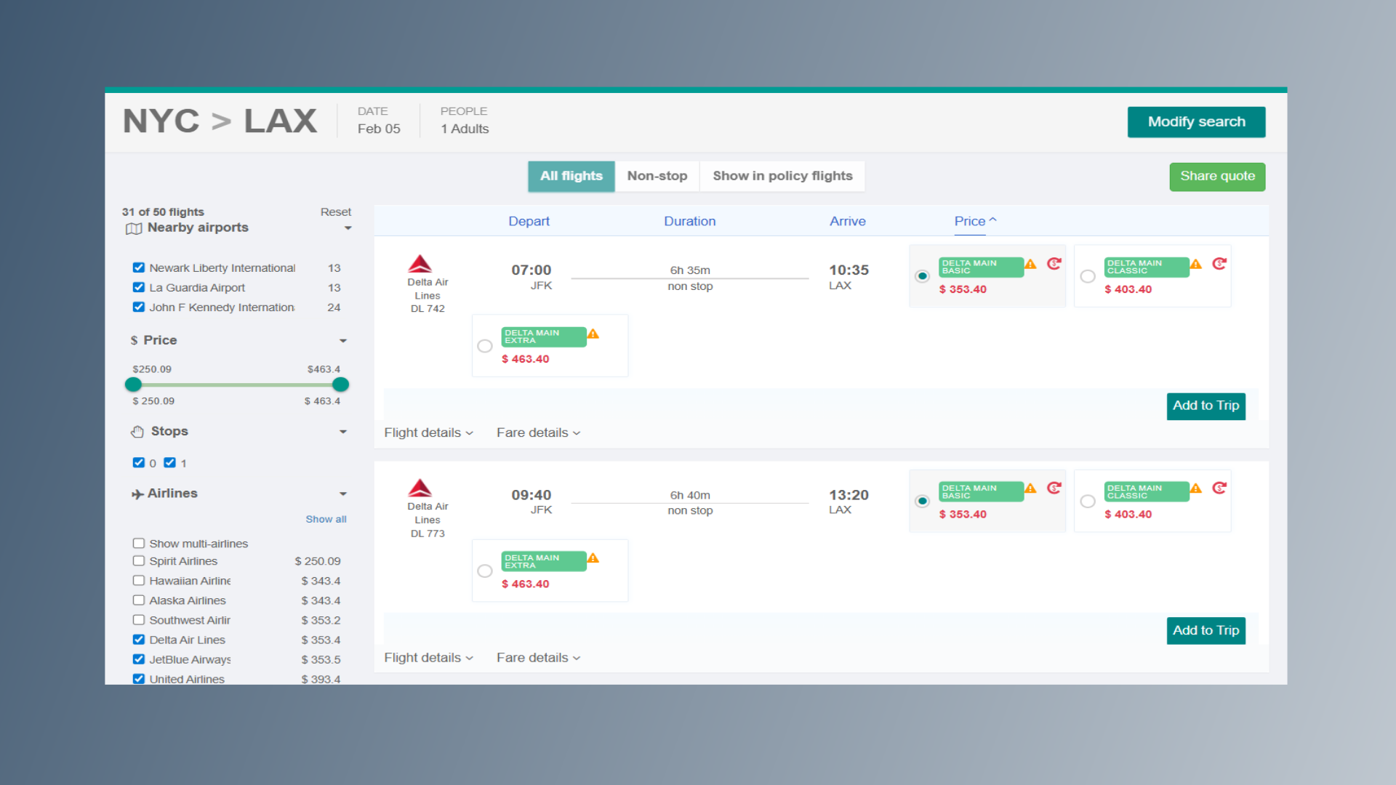Viewport: 1396px width, 785px height.
Task: Expand Flight details for DL 742
Action: coord(428,433)
